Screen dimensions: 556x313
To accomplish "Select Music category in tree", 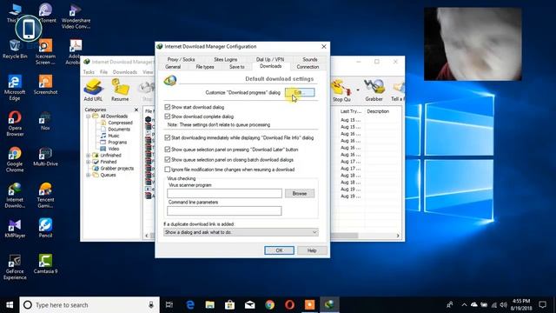I will click(x=114, y=136).
